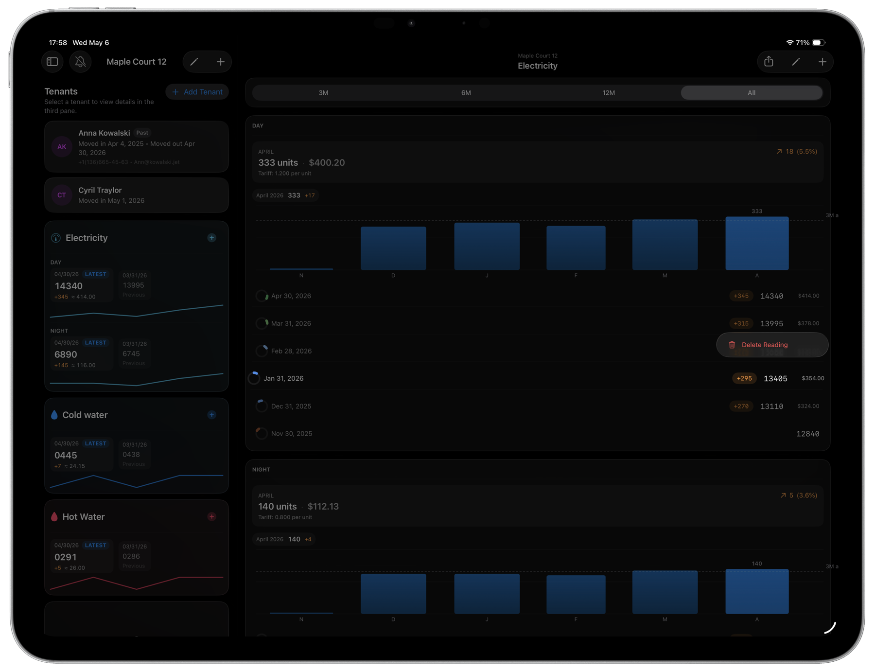Viewport: 875px width, 671px height.
Task: Open the Day latest reading 14340
Action: point(82,285)
